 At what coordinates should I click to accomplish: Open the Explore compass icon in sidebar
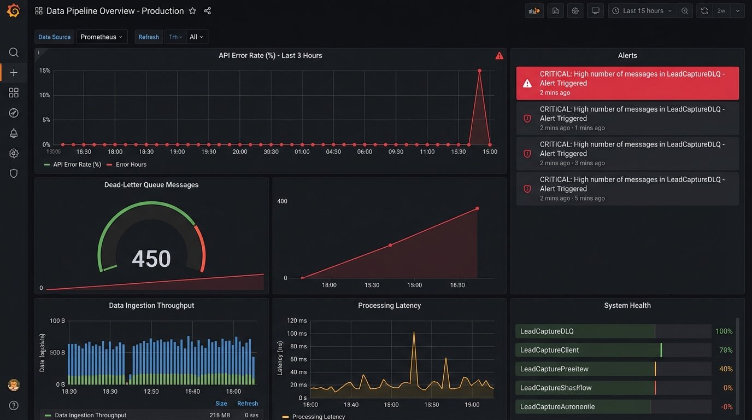[x=14, y=113]
